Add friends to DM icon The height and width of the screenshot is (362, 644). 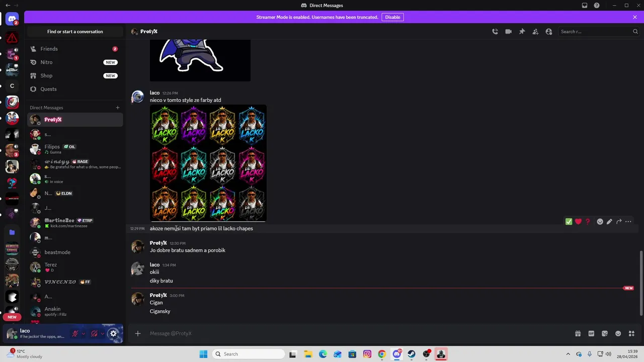tap(535, 32)
